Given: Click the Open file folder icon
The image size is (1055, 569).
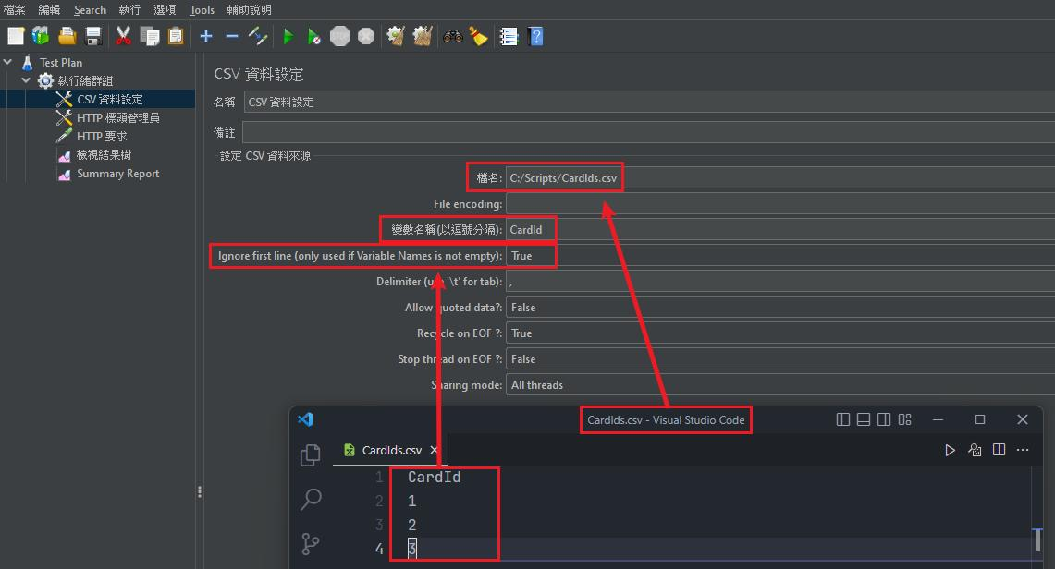Looking at the screenshot, I should [x=67, y=36].
